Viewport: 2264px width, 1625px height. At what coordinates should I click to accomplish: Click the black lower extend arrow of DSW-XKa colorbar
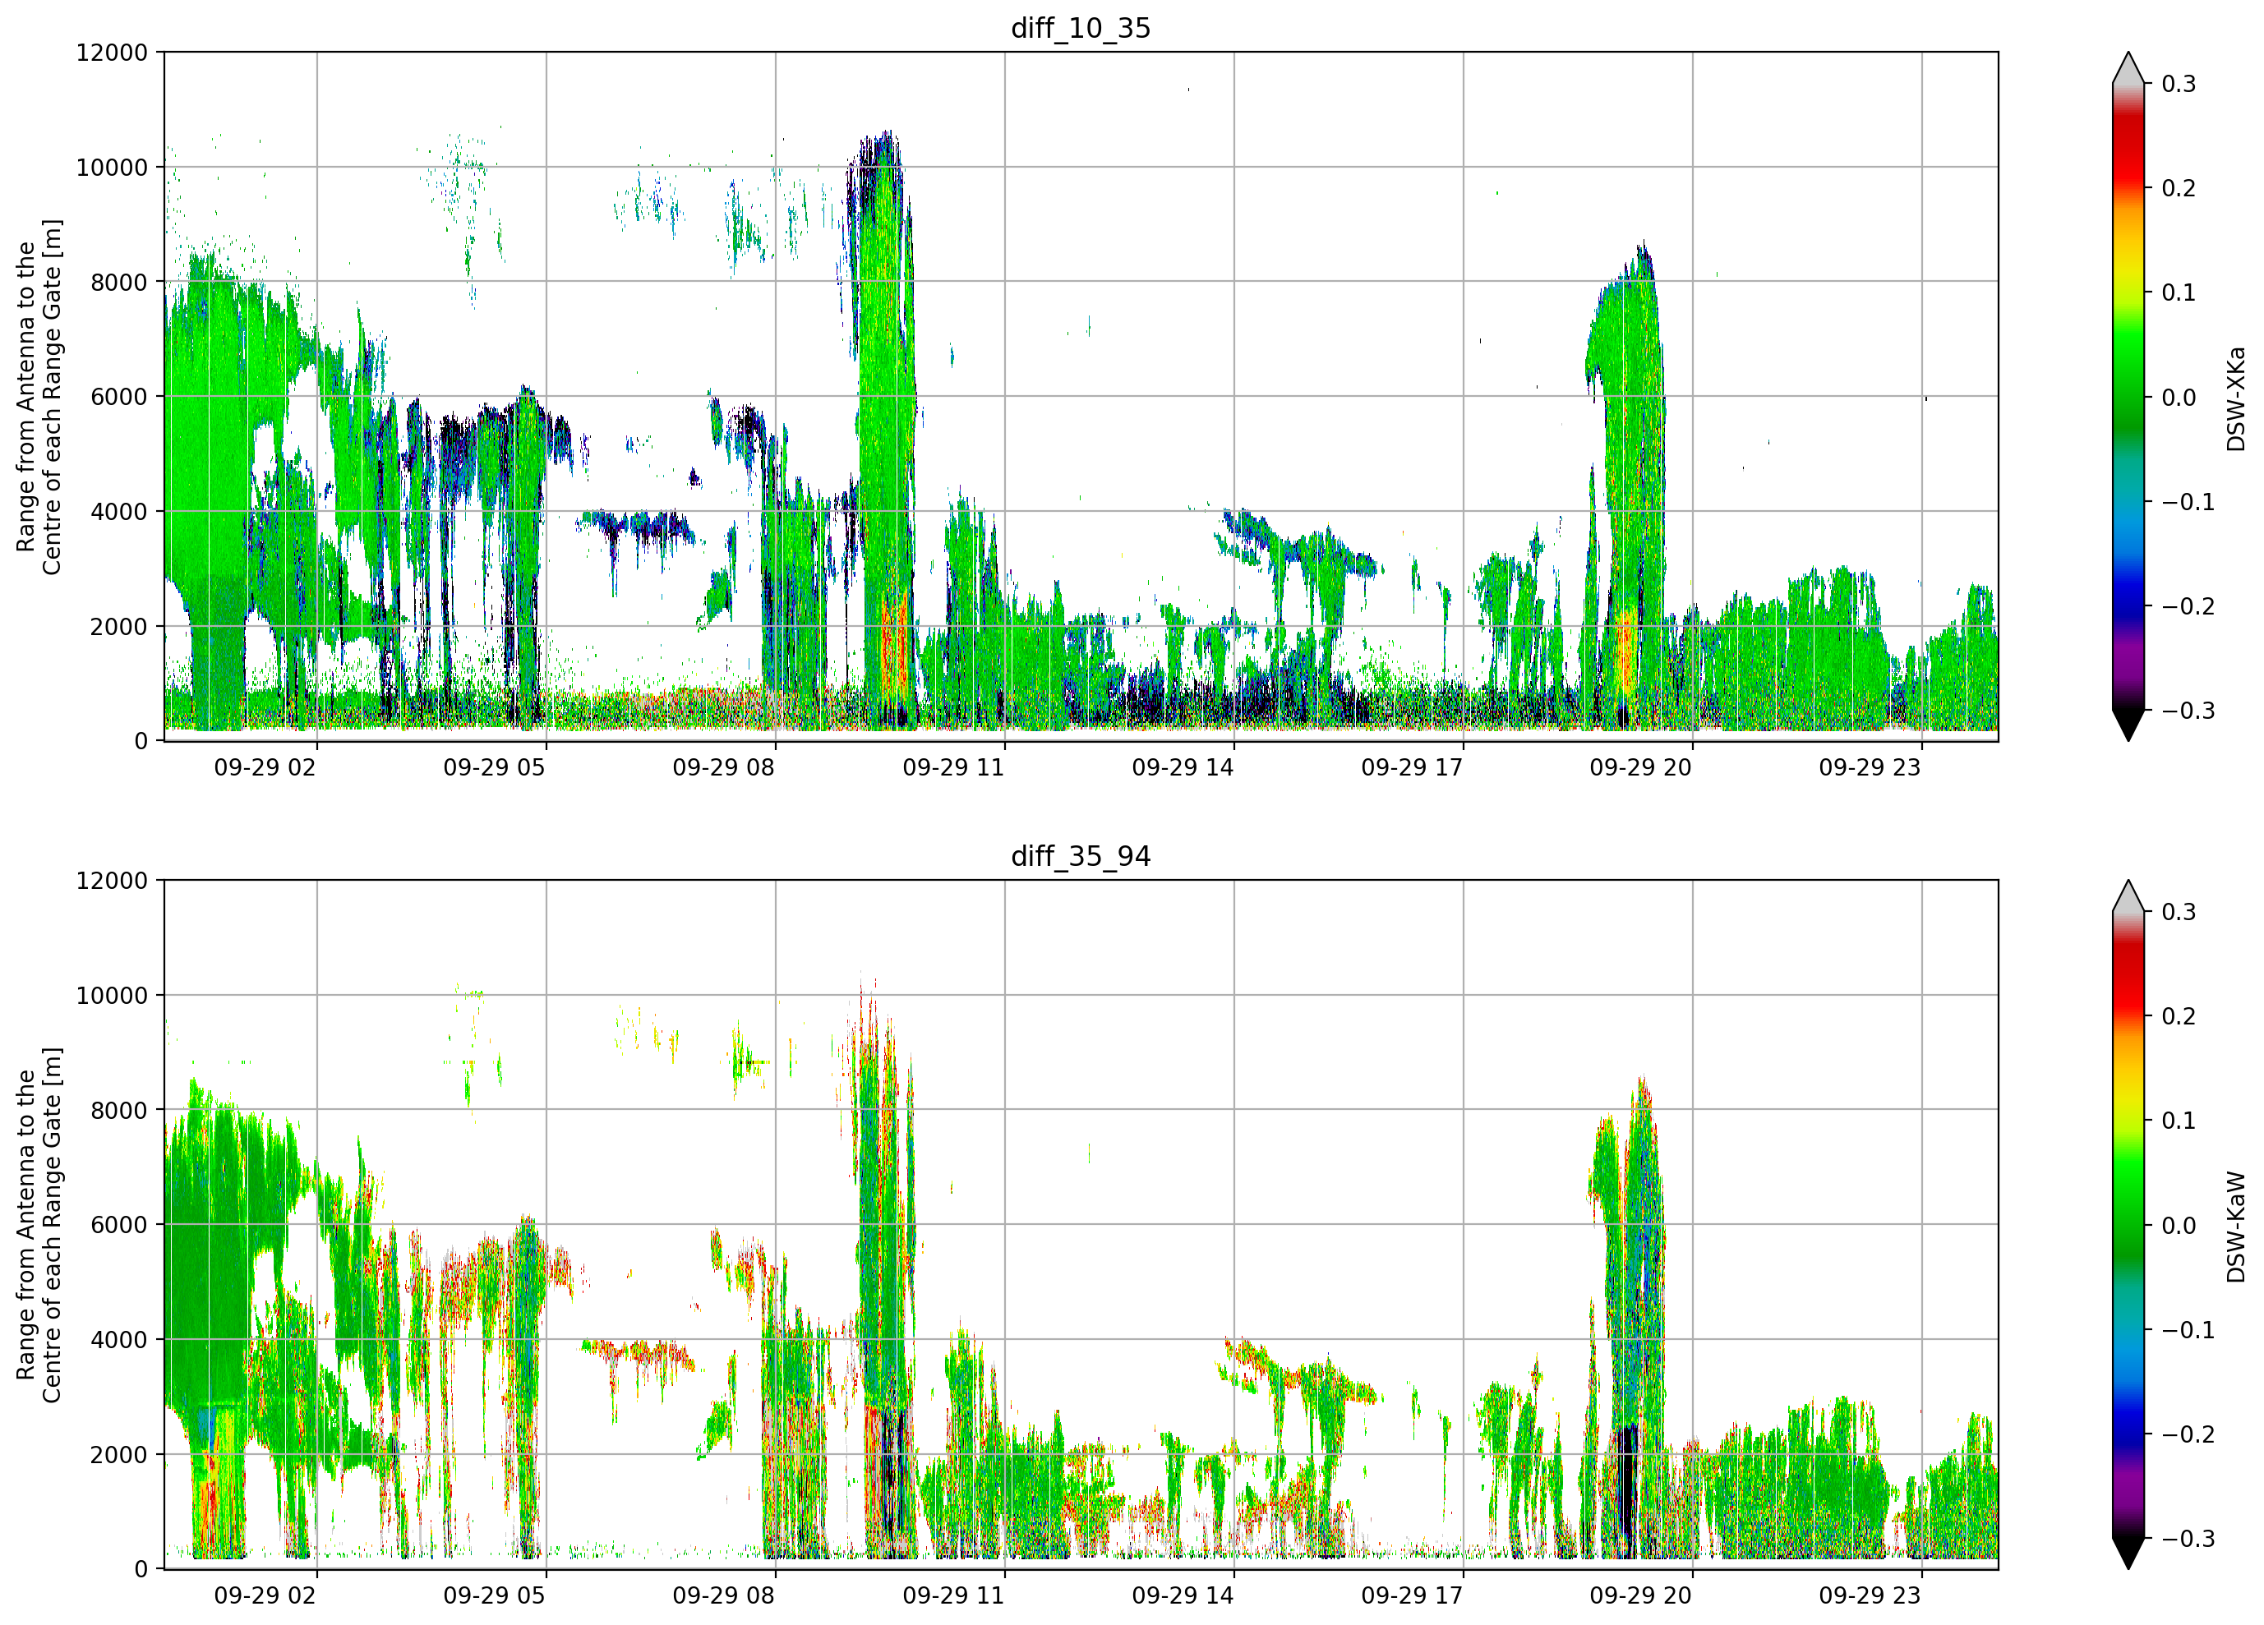tap(2128, 723)
